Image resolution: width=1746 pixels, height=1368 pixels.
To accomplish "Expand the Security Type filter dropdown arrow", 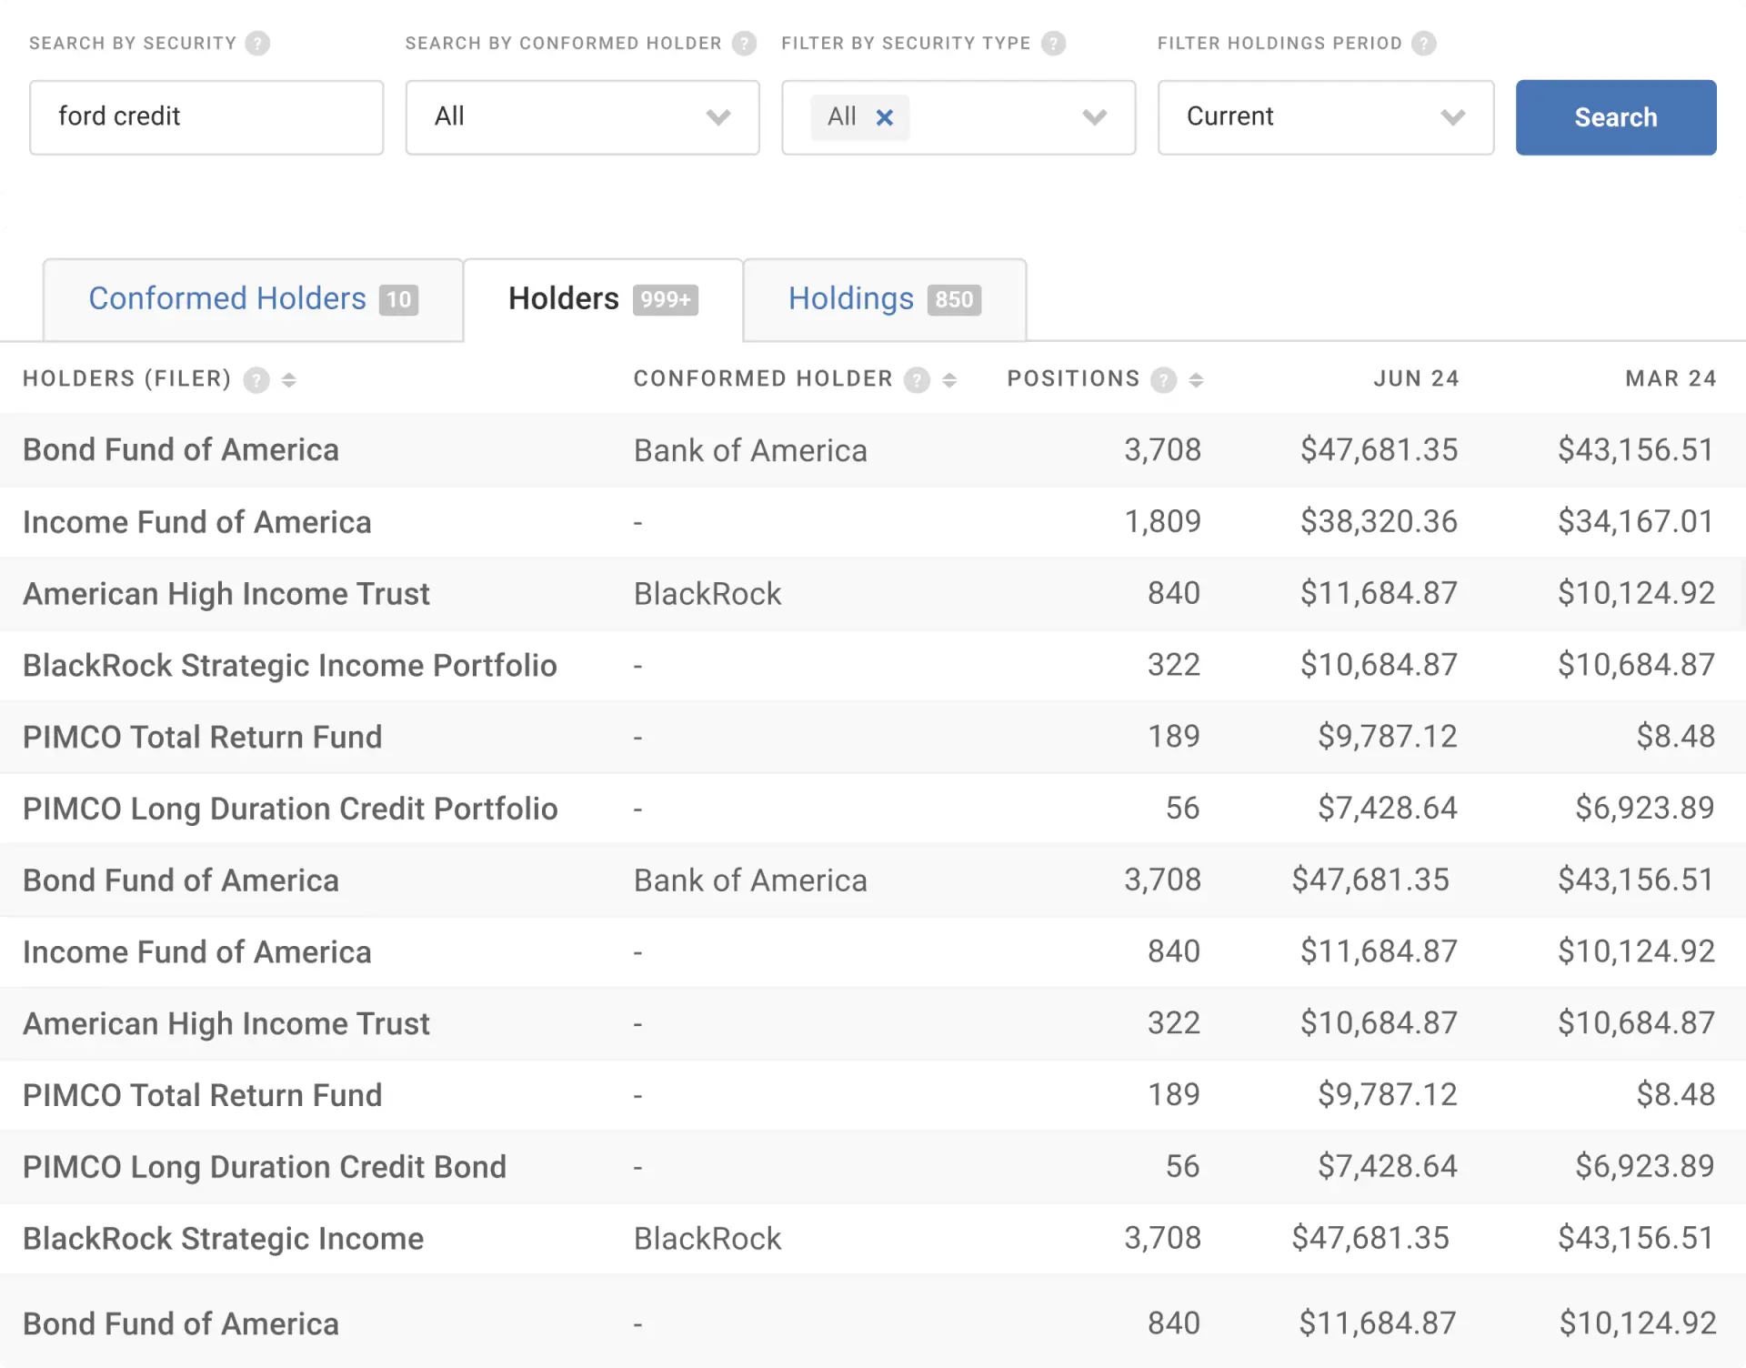I will [x=1094, y=117].
